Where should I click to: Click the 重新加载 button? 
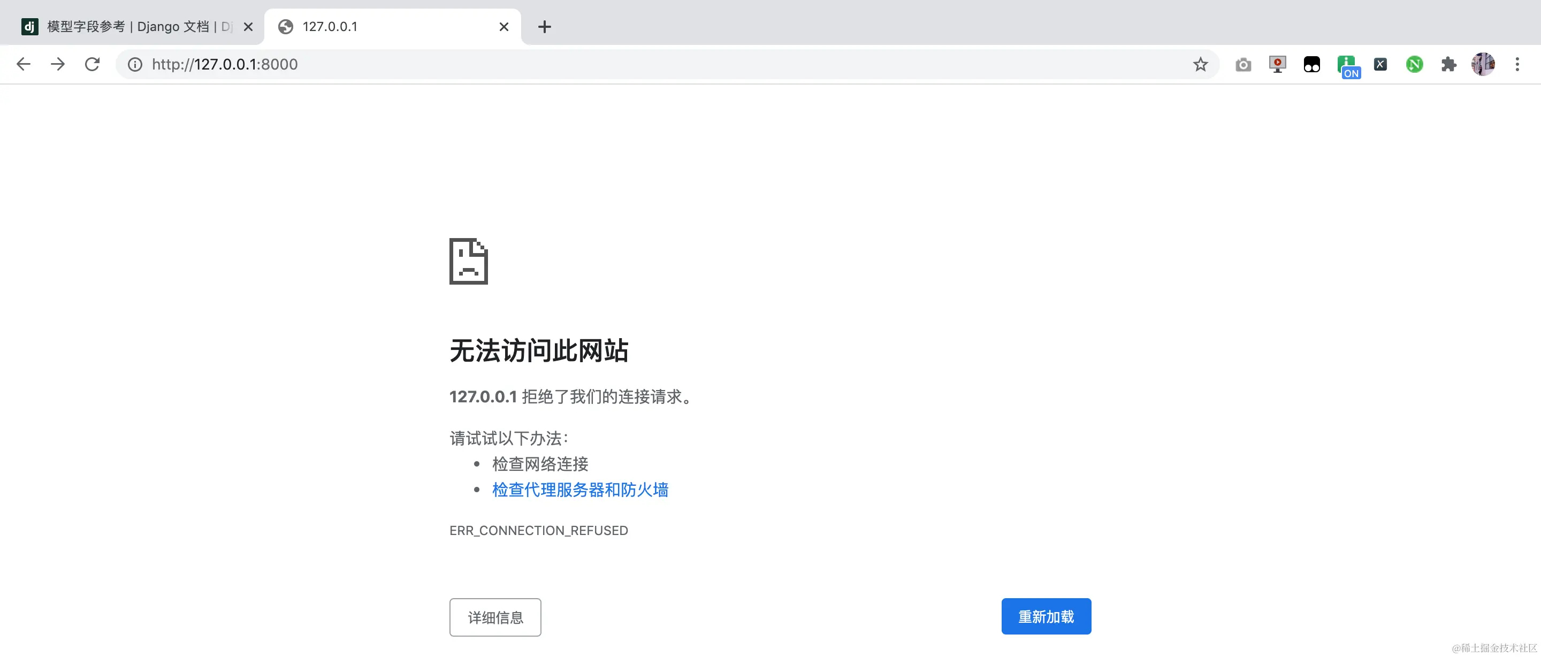tap(1046, 616)
